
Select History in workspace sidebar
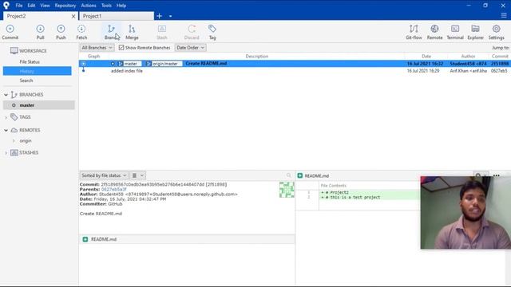pyautogui.click(x=38, y=71)
